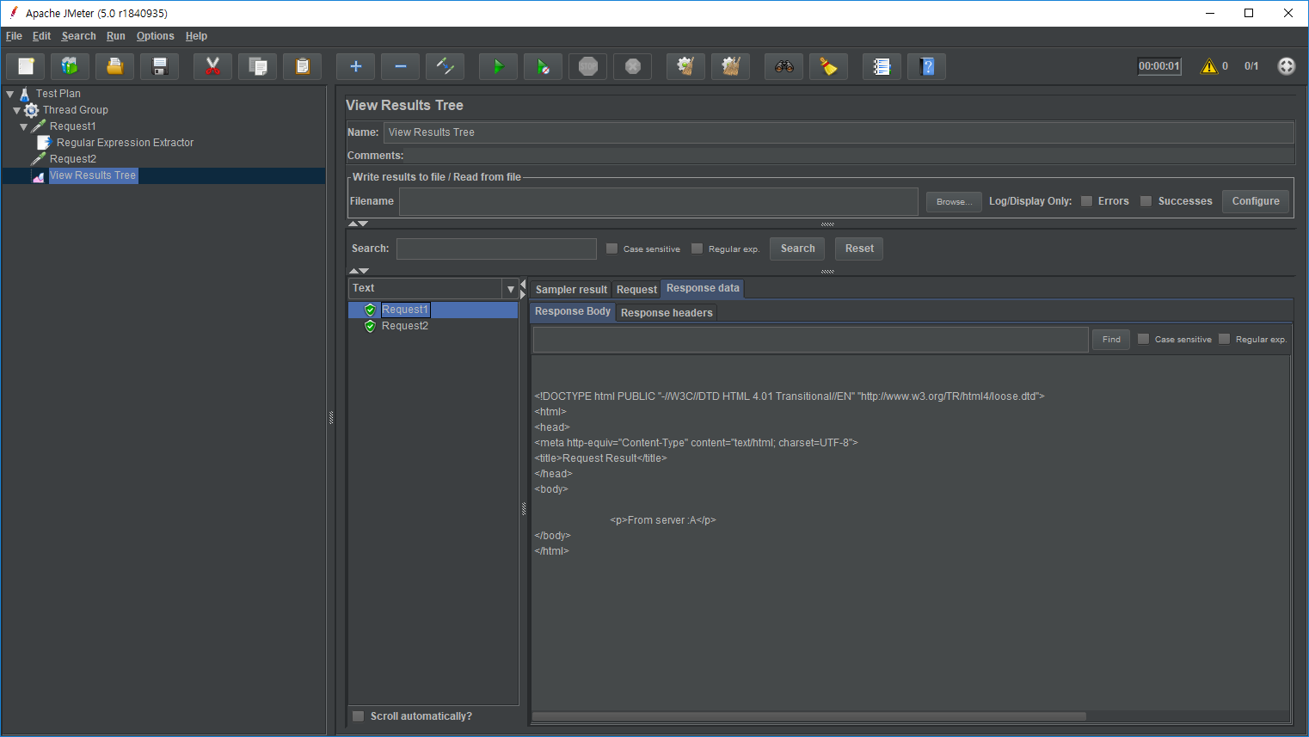Open Help with the question mark icon
The width and height of the screenshot is (1309, 737).
pyautogui.click(x=927, y=66)
